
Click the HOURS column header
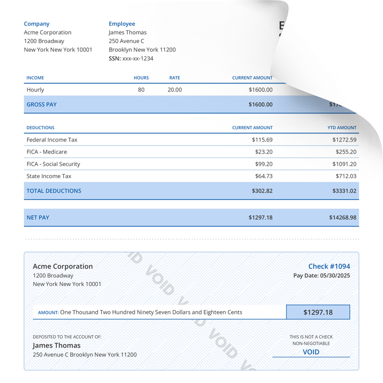tap(141, 78)
